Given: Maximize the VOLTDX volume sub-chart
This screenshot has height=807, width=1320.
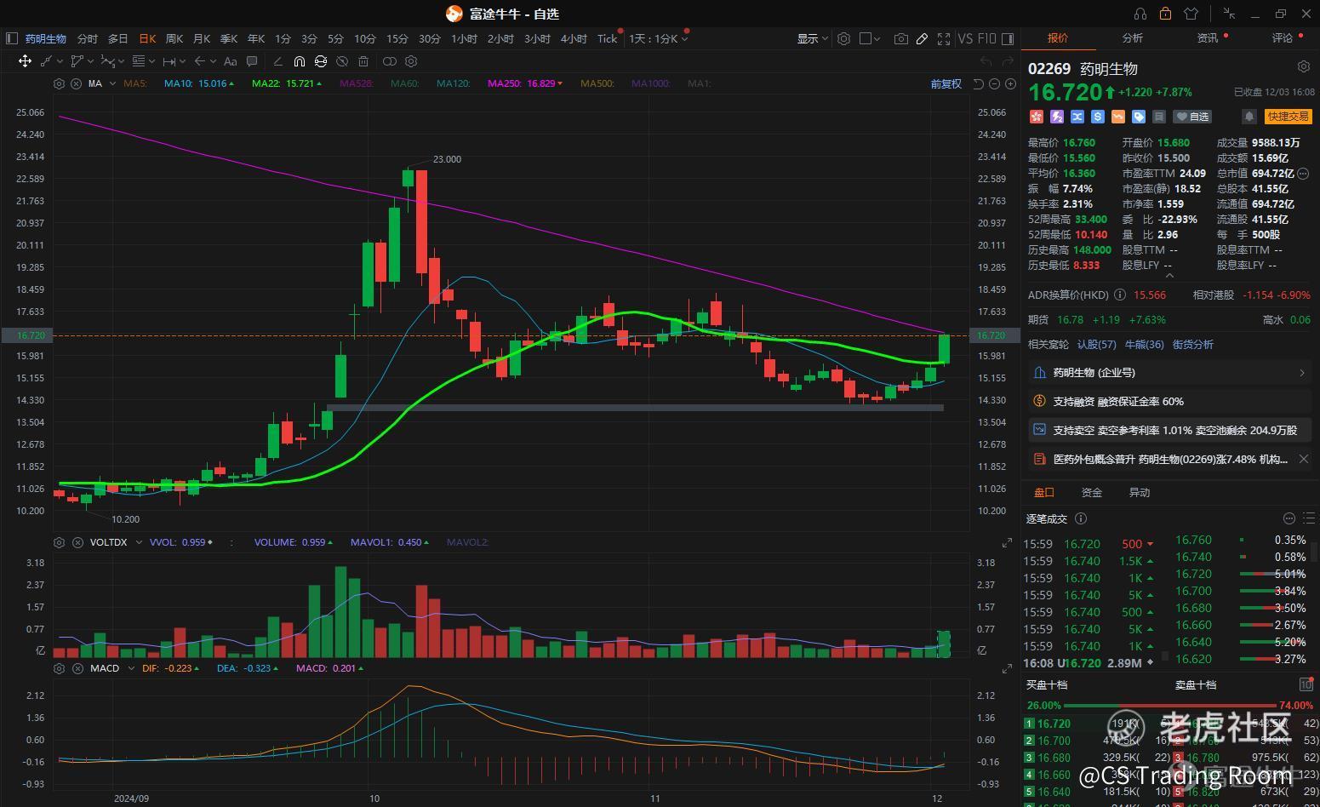Looking at the screenshot, I should 1007,542.
